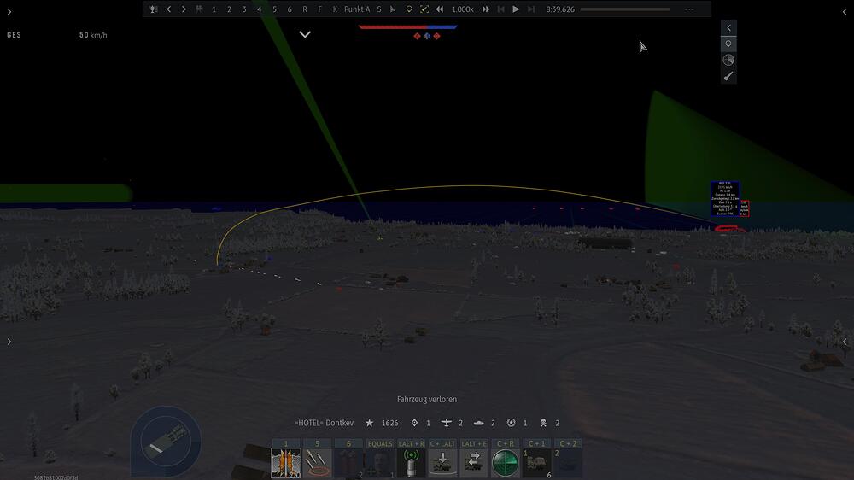The image size is (854, 480).
Task: Select the EQUALS crew action icon
Action: click(380, 463)
